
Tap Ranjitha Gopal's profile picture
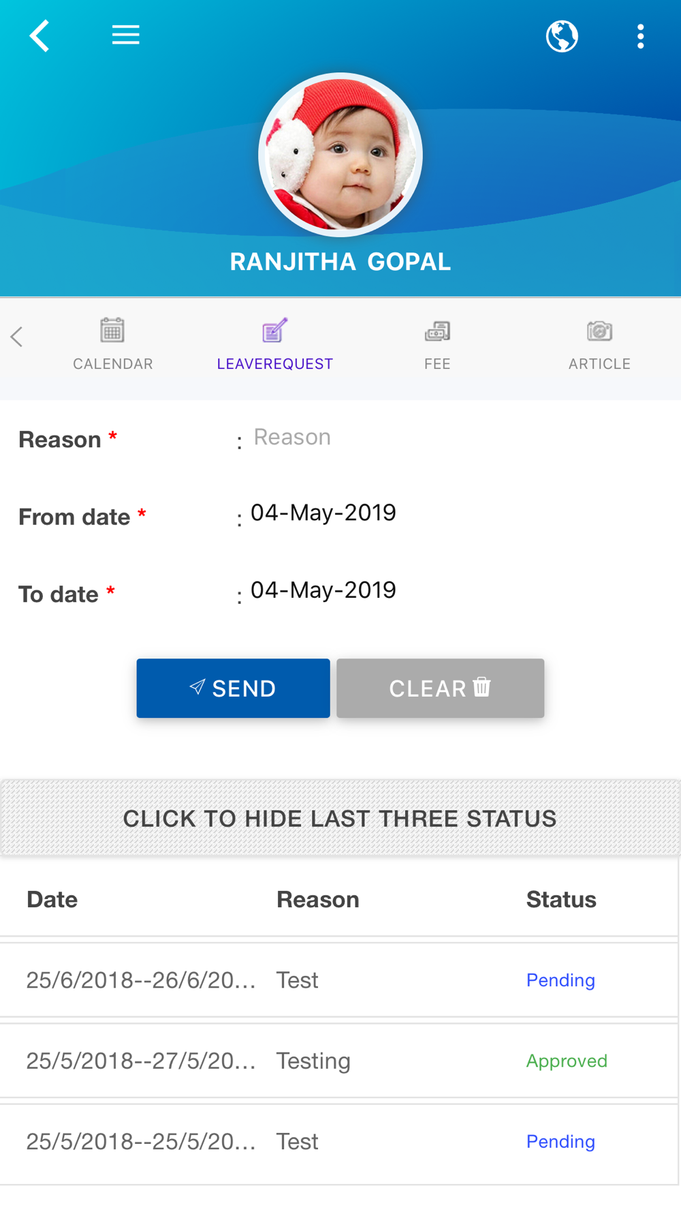340,155
